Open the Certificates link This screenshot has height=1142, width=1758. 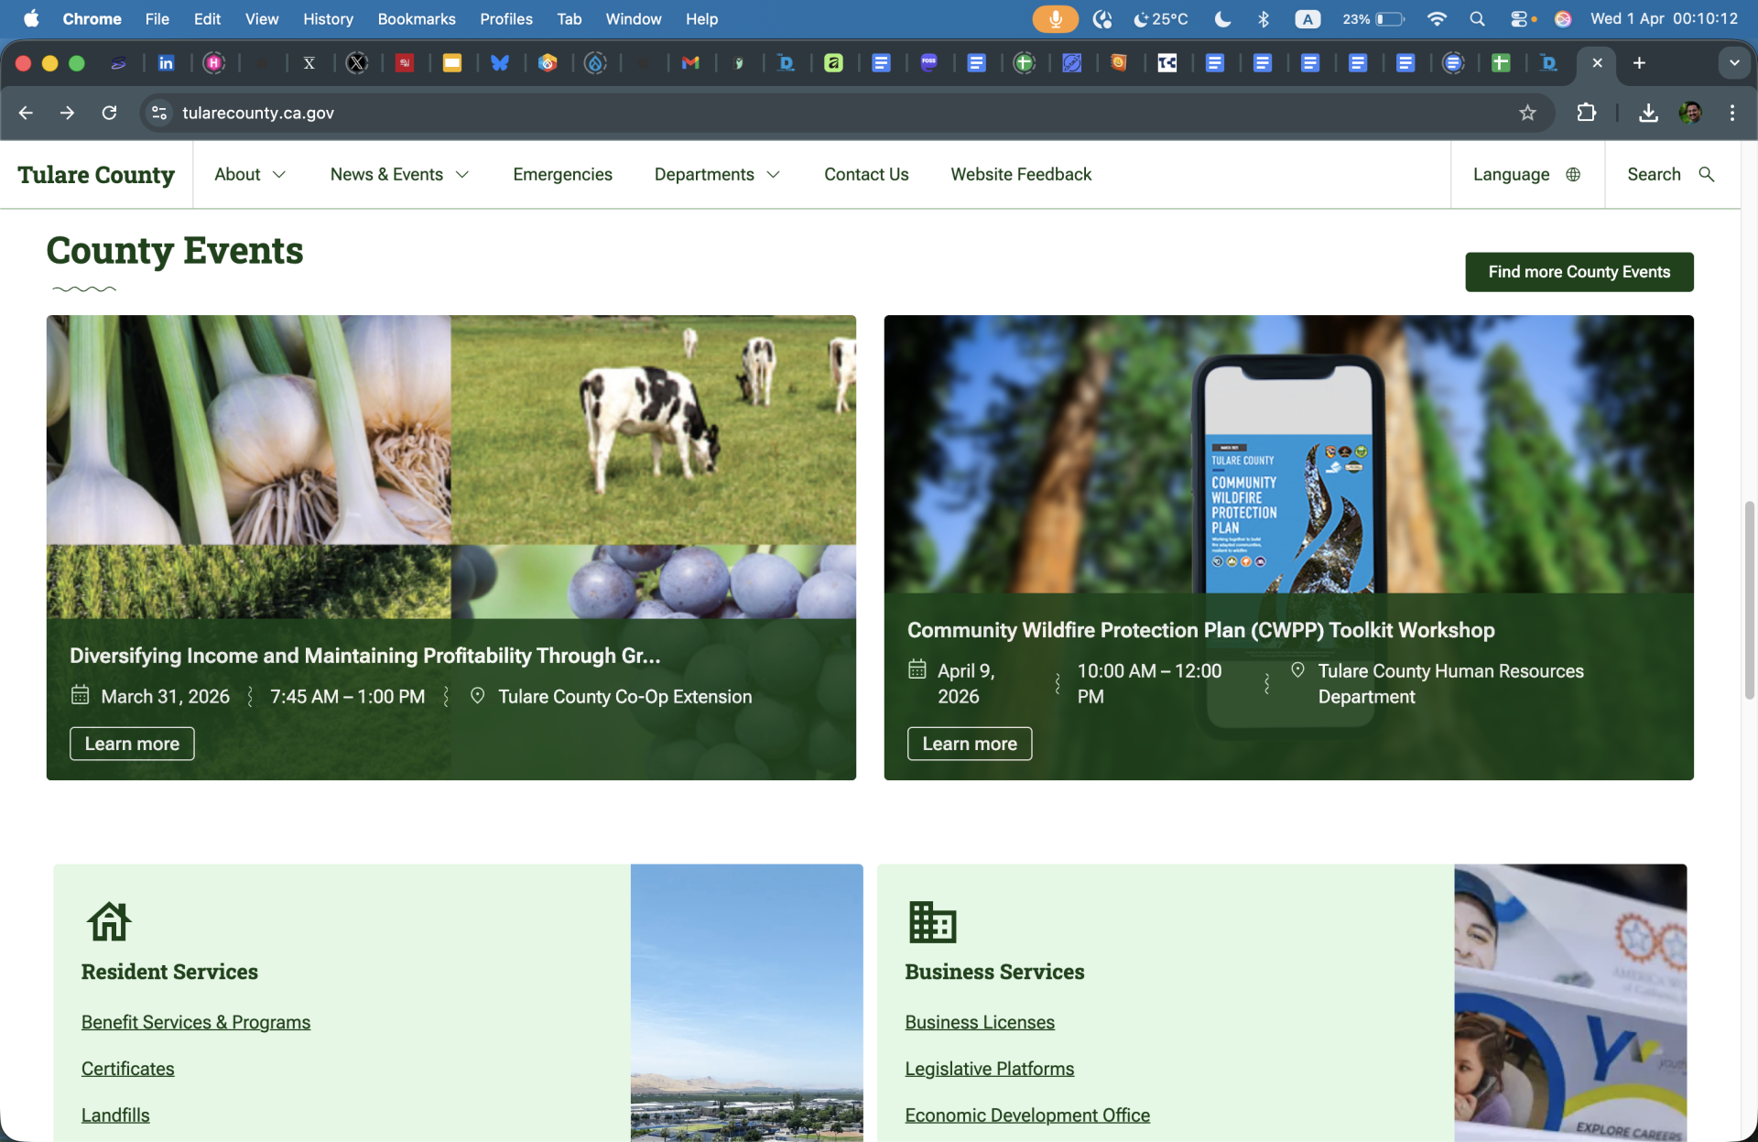point(127,1069)
